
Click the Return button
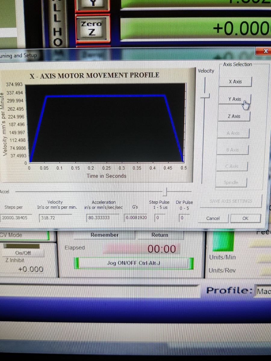tap(160, 235)
